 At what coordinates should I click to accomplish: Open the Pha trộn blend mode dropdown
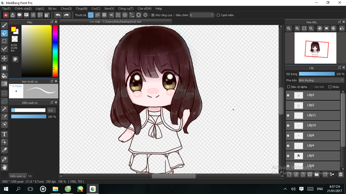tap(321, 80)
